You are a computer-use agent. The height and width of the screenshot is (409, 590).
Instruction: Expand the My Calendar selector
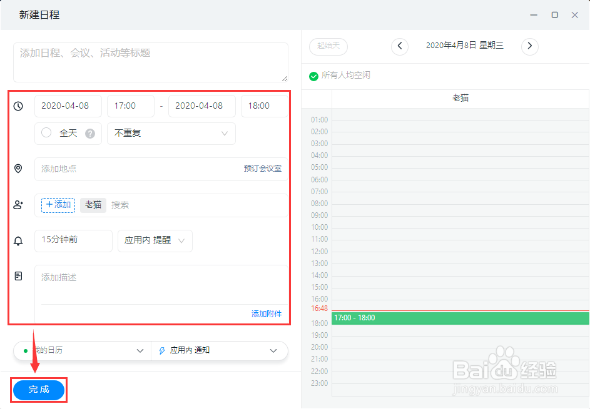click(x=83, y=350)
